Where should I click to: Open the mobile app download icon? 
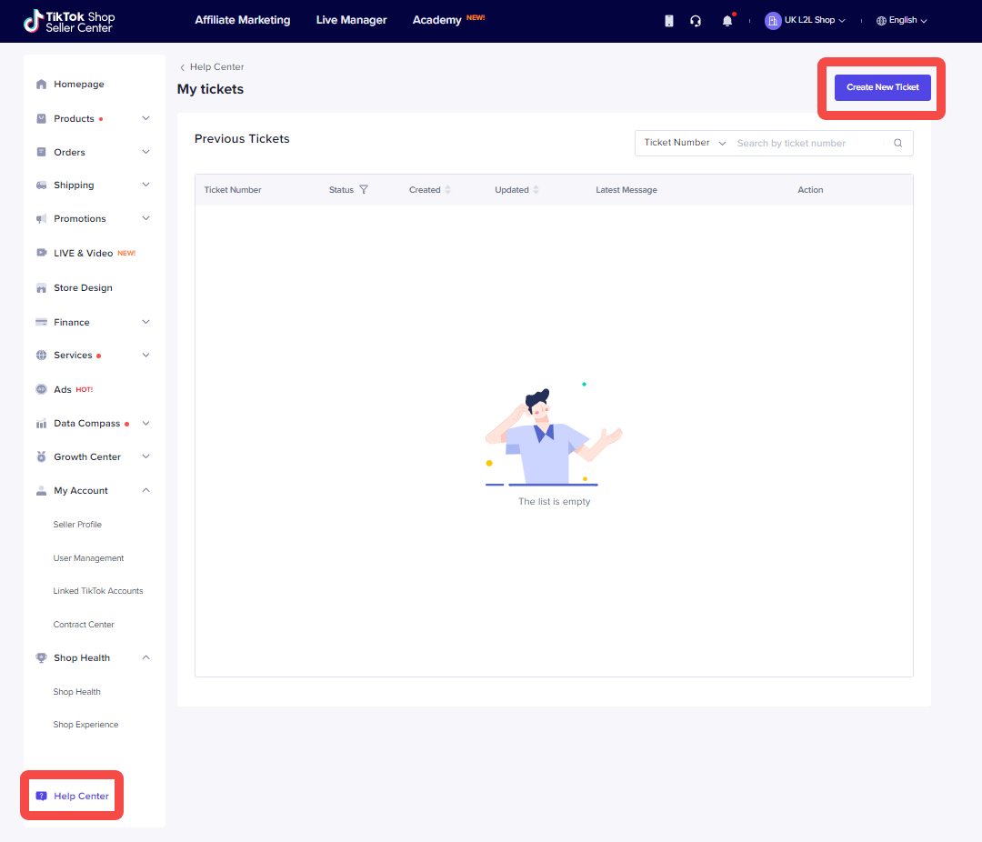pos(669,20)
